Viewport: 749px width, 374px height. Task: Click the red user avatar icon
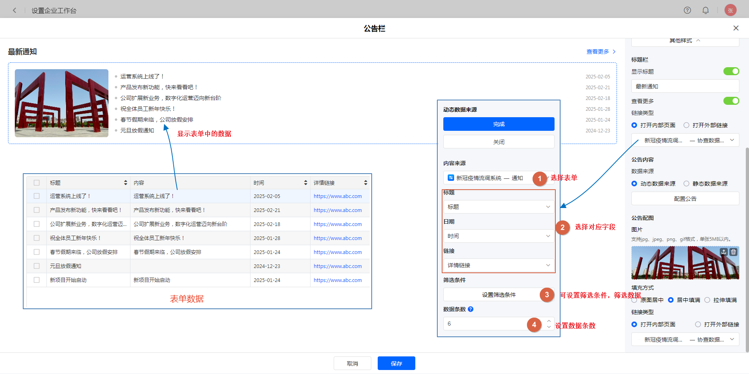pyautogui.click(x=730, y=10)
